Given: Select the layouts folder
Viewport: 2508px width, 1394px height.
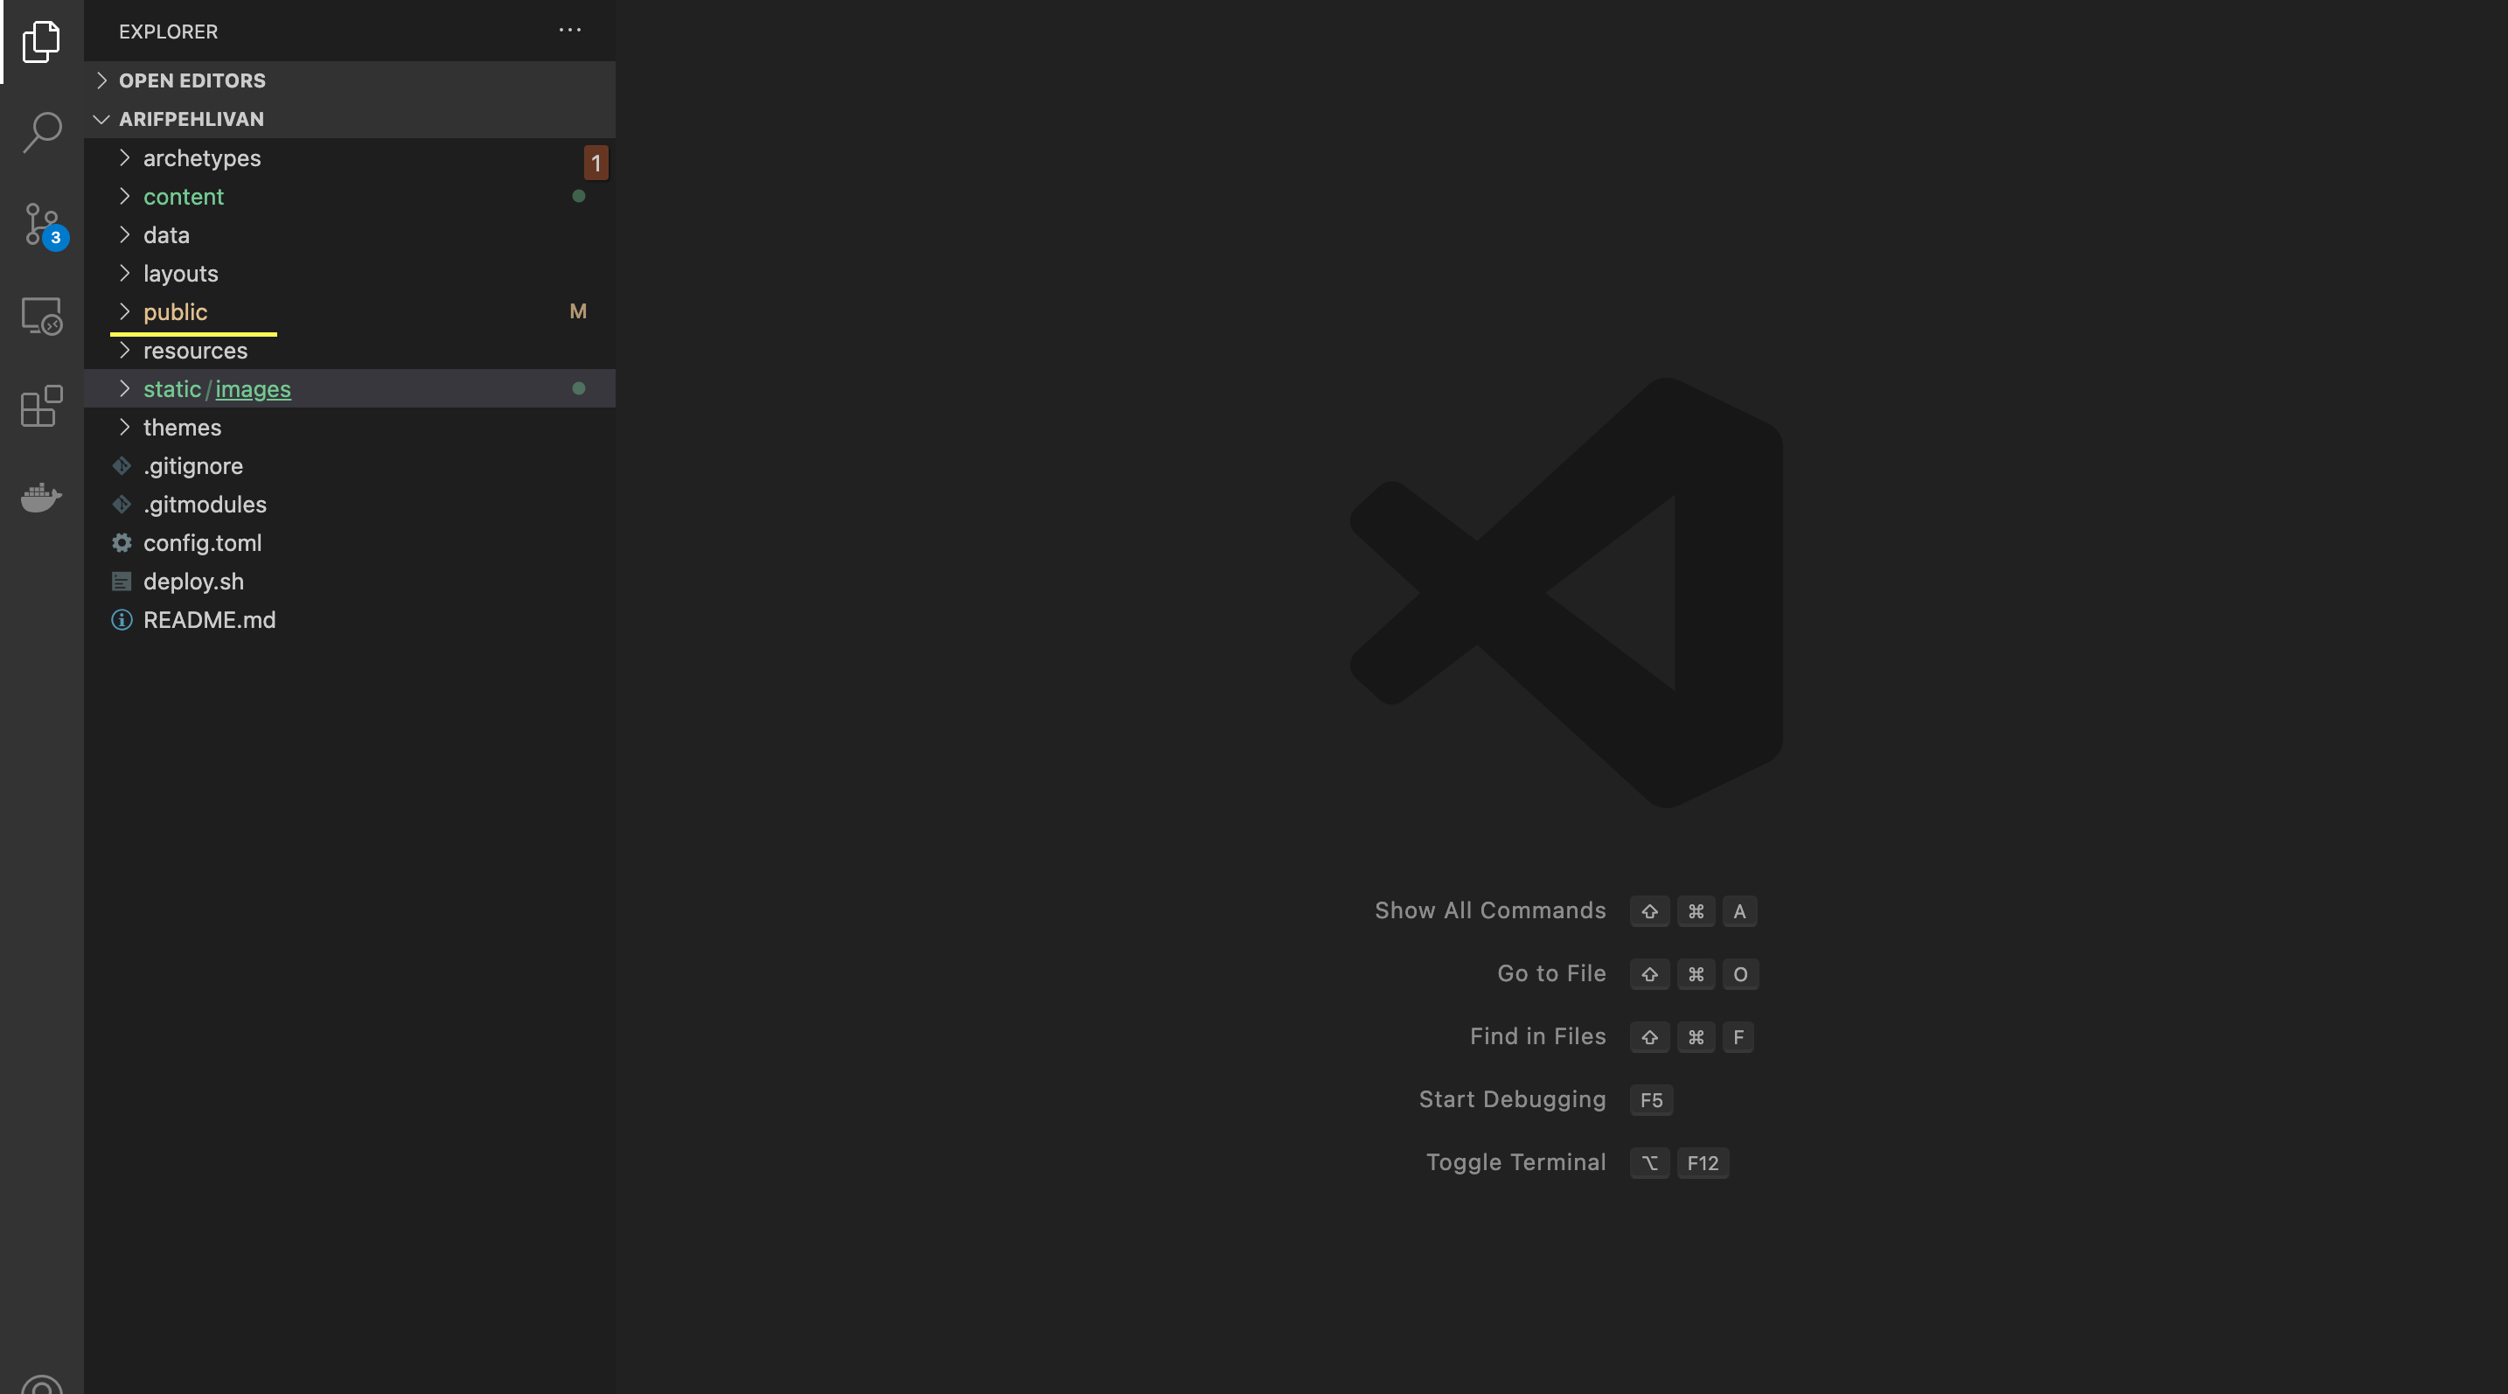Looking at the screenshot, I should click(350, 274).
